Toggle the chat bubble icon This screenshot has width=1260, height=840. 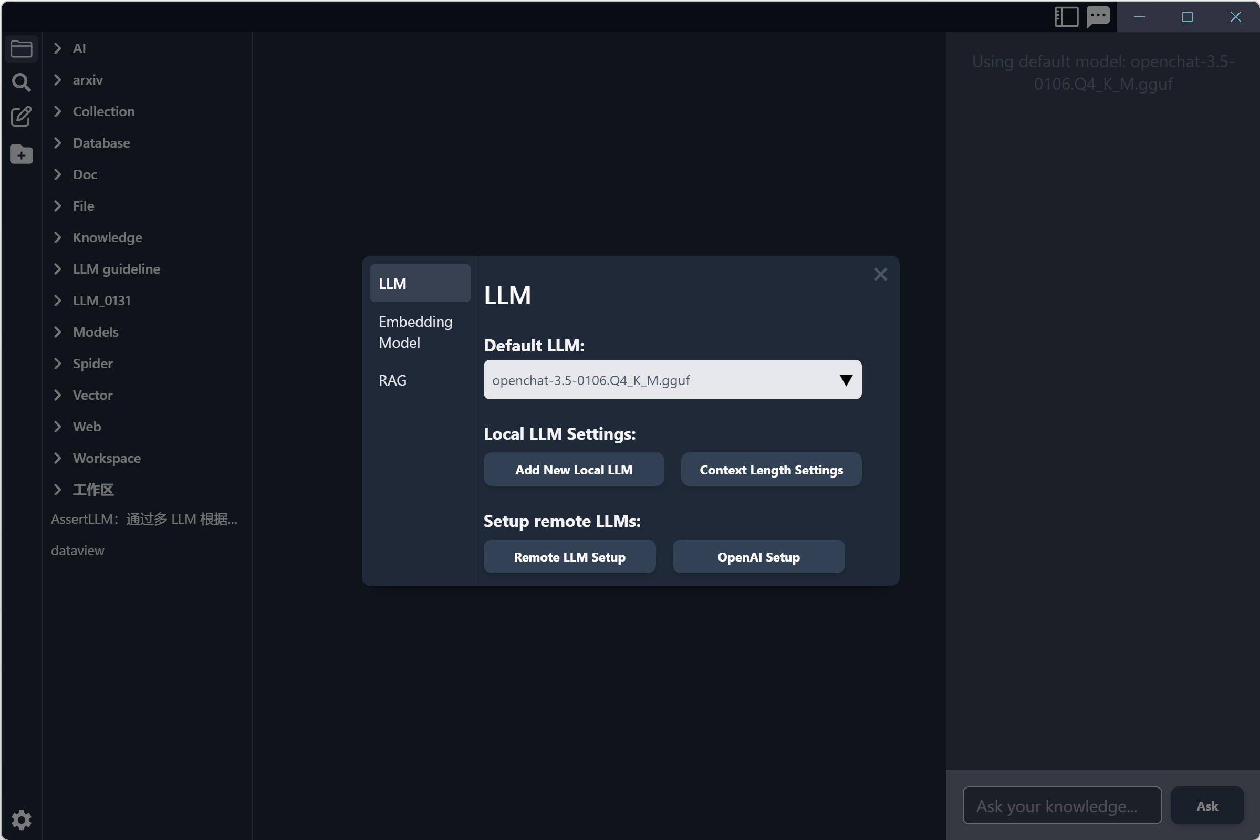coord(1098,17)
